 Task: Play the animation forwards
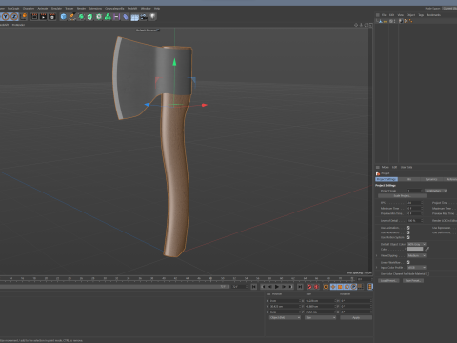point(277,287)
